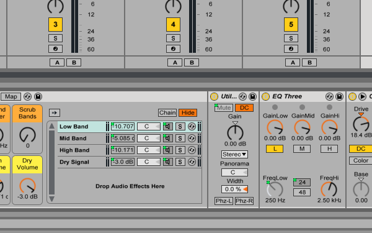Image resolution: width=372 pixels, height=233 pixels.
Task: Click Mid Band volume field -5.085
Action: click(x=123, y=139)
